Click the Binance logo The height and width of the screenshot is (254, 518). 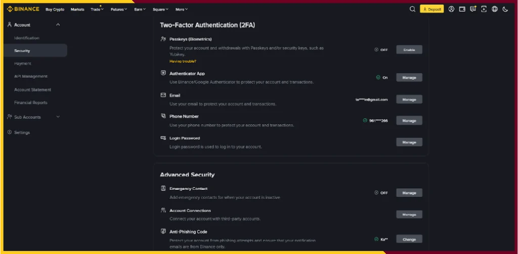23,9
